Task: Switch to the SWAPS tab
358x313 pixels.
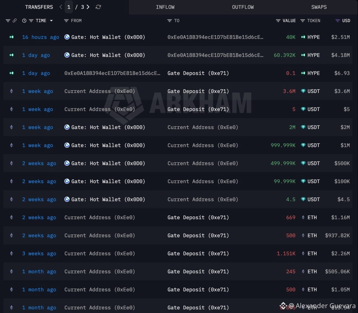Action: [319, 7]
